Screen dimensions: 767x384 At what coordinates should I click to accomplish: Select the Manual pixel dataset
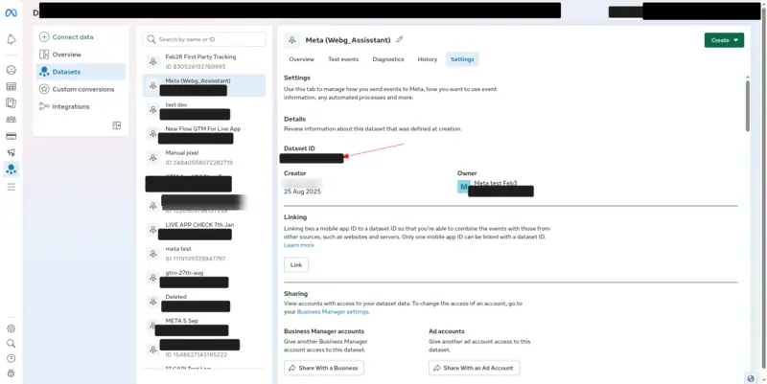coord(204,158)
